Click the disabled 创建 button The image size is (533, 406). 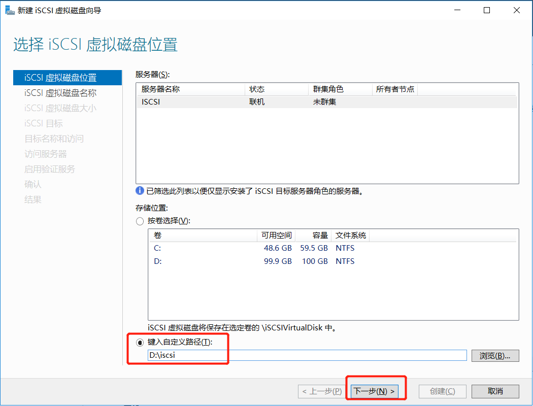coord(442,391)
